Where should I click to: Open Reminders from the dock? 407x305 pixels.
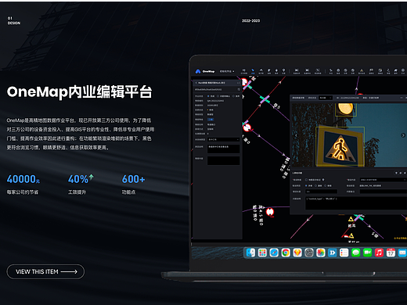point(344,253)
